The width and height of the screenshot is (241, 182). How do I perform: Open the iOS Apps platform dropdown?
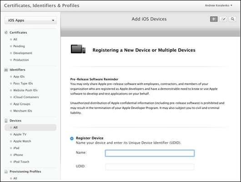31,20
